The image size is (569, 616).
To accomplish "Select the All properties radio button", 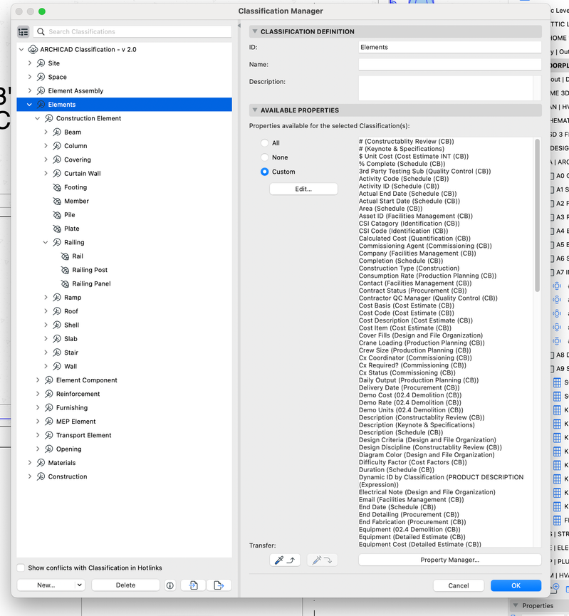I will (265, 143).
